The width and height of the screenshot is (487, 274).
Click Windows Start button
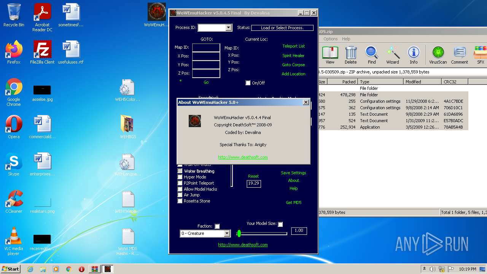point(10,269)
